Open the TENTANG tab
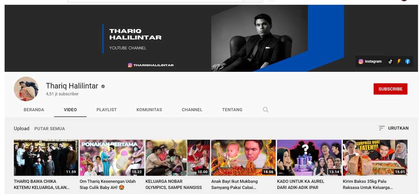 232,110
